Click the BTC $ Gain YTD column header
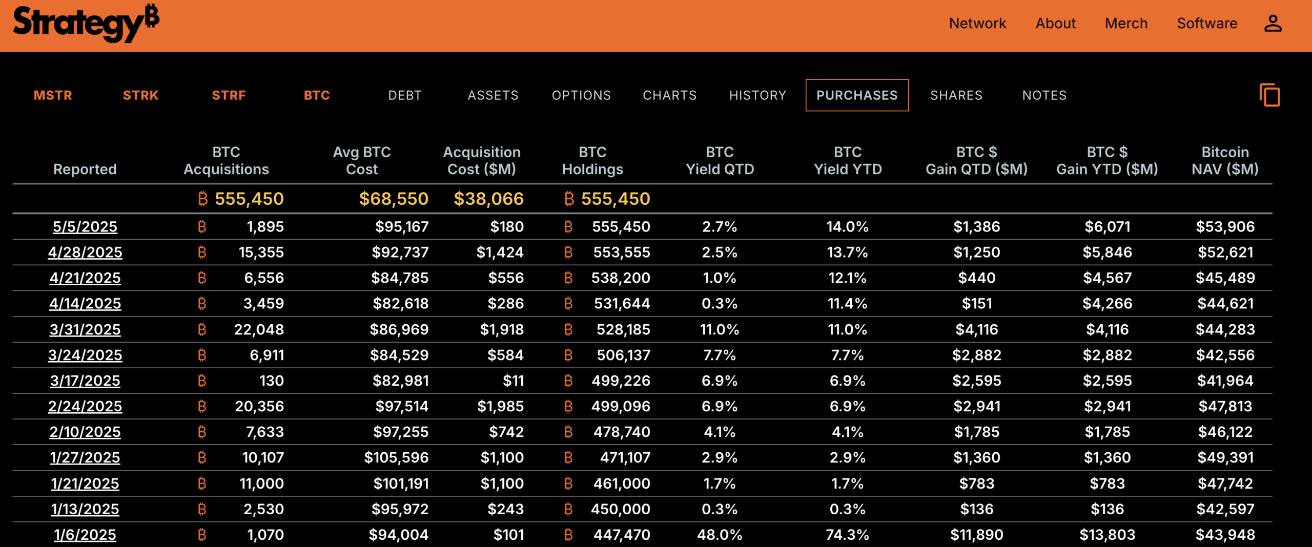 point(1107,160)
